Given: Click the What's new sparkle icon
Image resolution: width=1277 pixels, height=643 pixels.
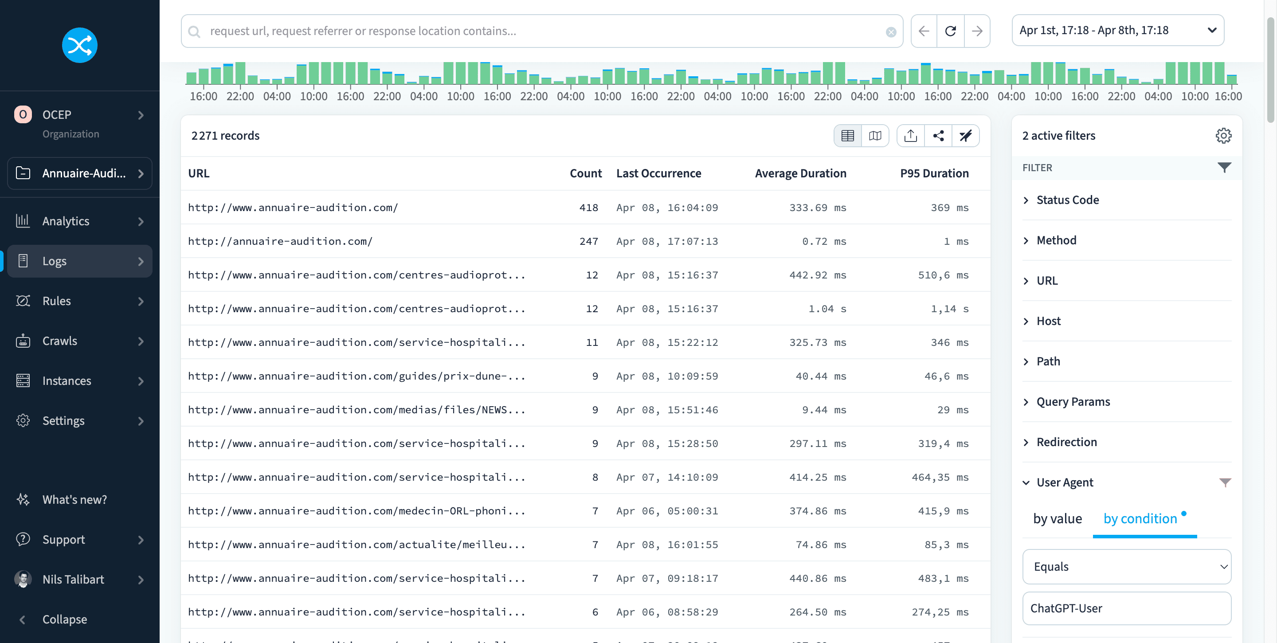Looking at the screenshot, I should [23, 499].
